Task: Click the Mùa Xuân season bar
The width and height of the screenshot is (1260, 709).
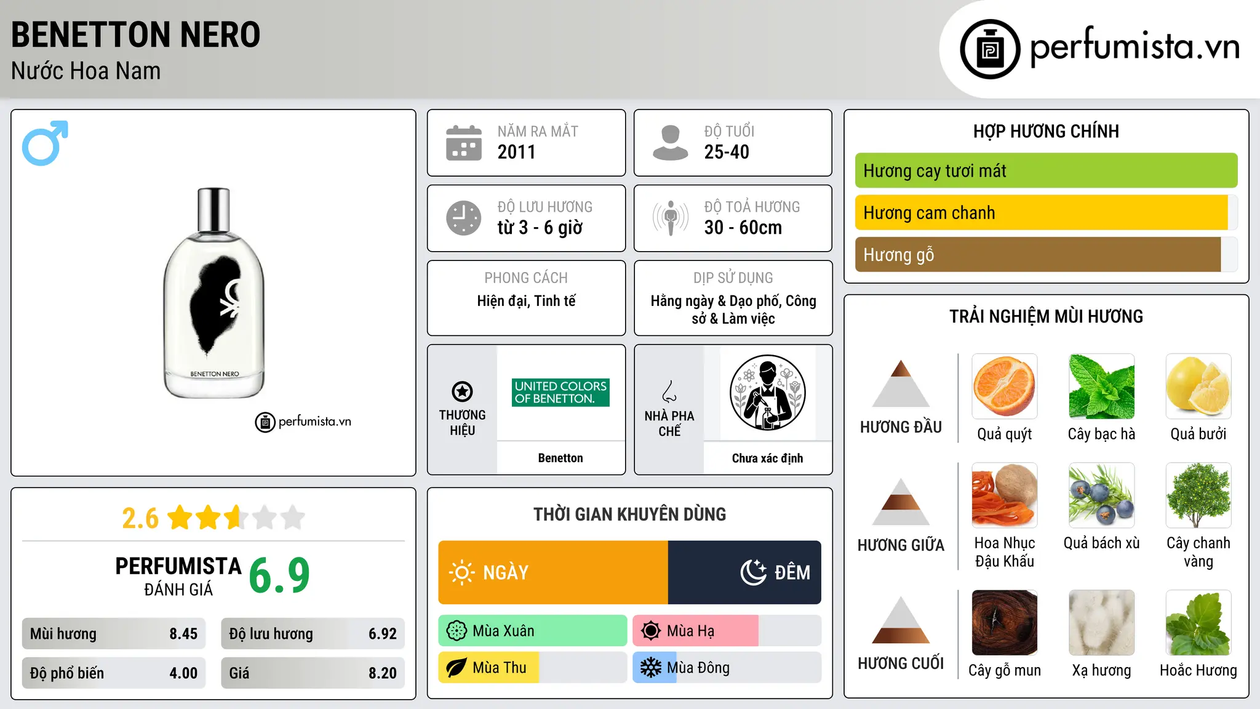Action: pos(533,631)
